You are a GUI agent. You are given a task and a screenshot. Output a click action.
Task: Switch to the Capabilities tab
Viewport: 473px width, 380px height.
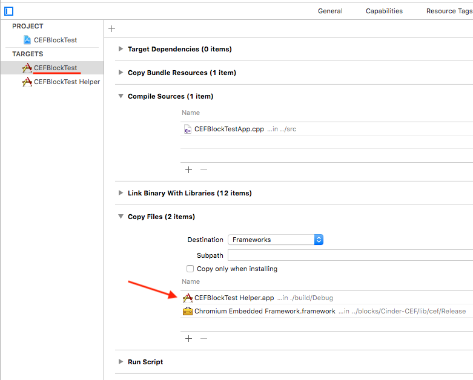pyautogui.click(x=384, y=11)
